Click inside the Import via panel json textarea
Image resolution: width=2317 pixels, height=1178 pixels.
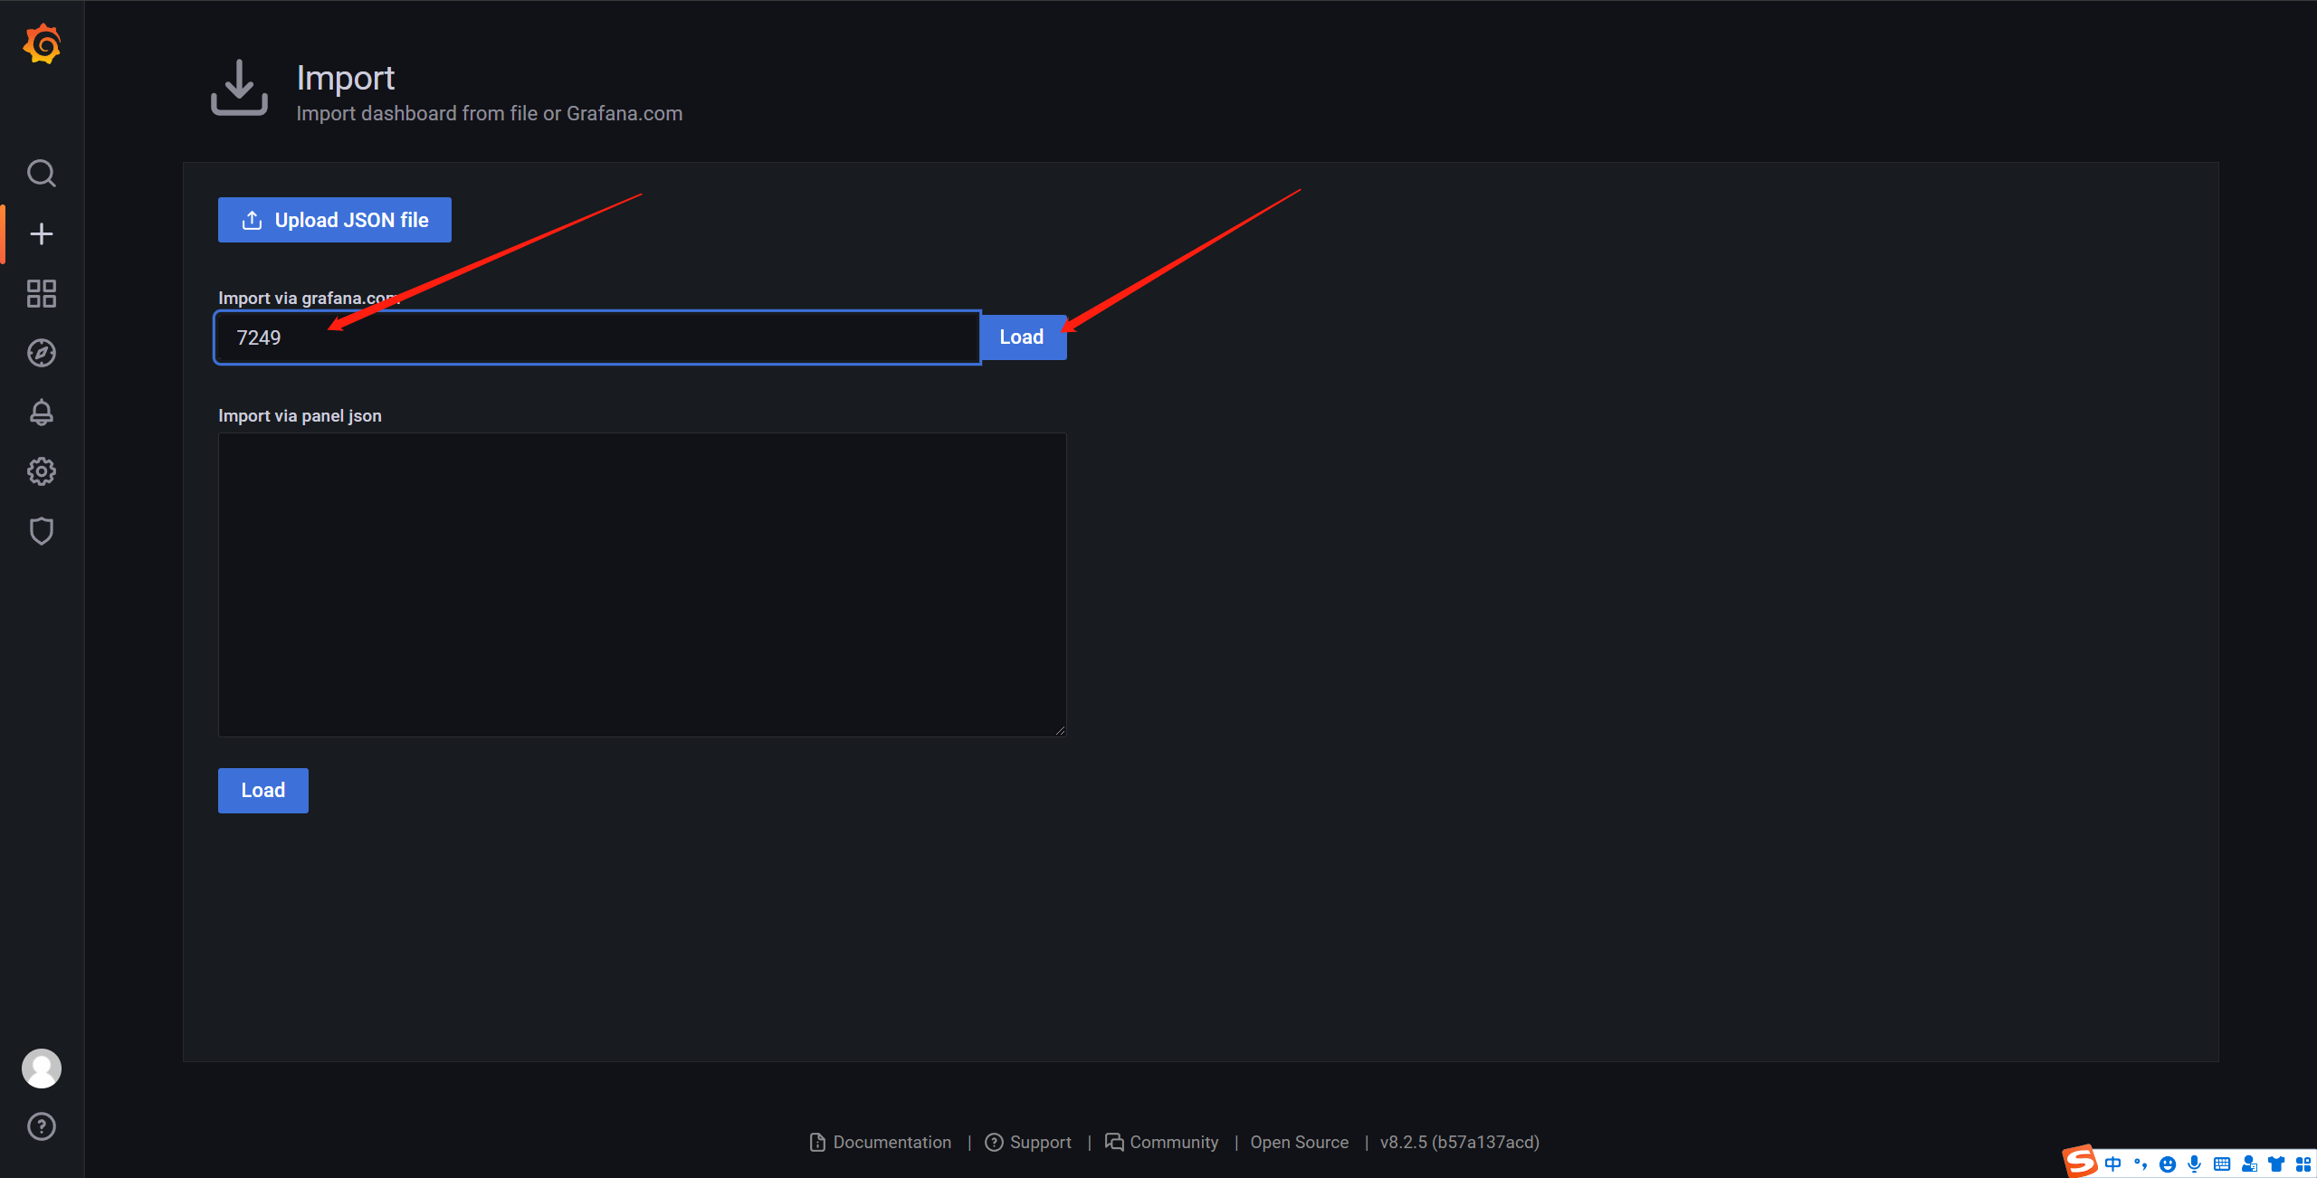[642, 584]
